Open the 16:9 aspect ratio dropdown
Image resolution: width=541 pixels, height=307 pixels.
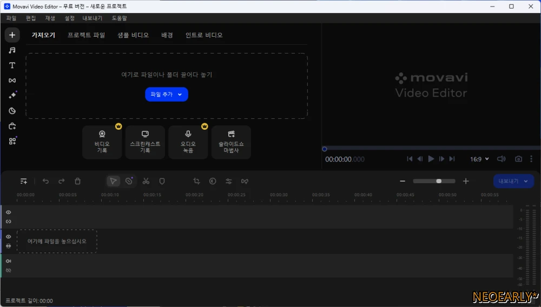click(x=479, y=159)
